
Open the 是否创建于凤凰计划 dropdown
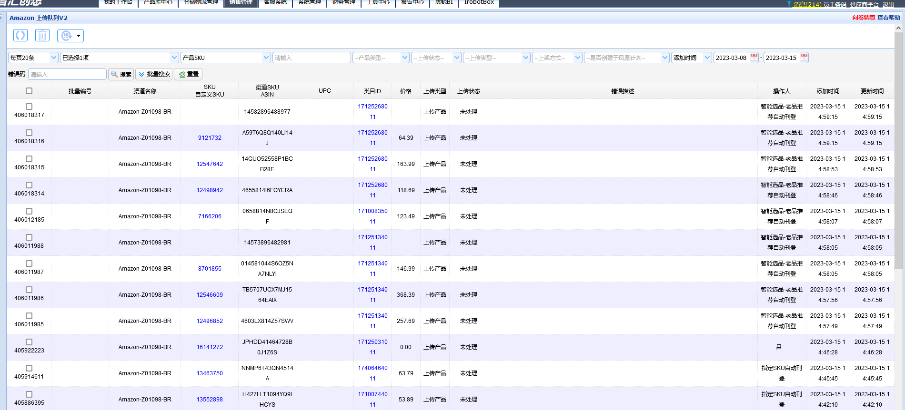pyautogui.click(x=626, y=58)
